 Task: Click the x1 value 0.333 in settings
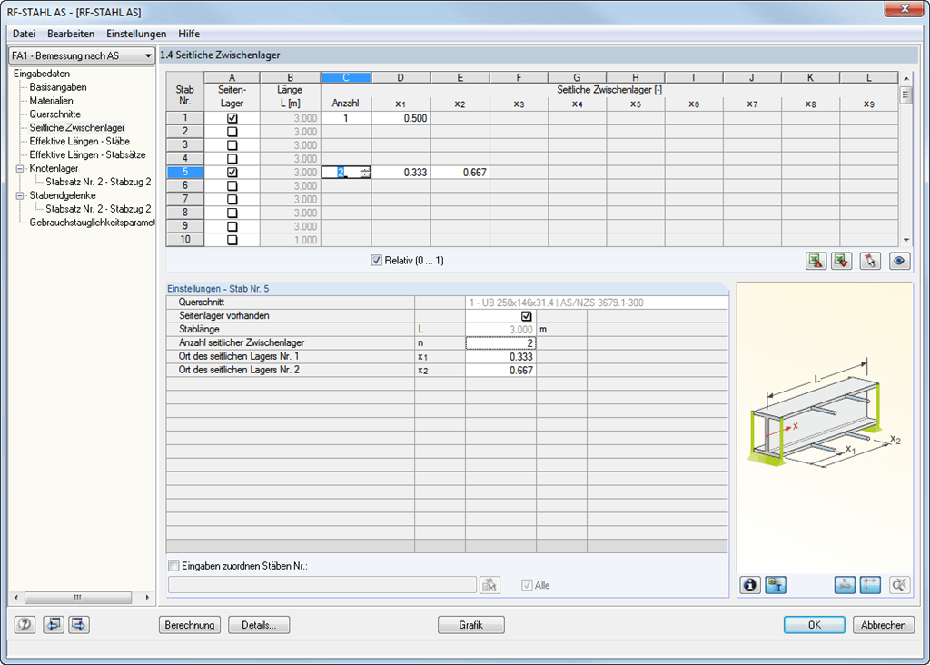click(x=500, y=357)
